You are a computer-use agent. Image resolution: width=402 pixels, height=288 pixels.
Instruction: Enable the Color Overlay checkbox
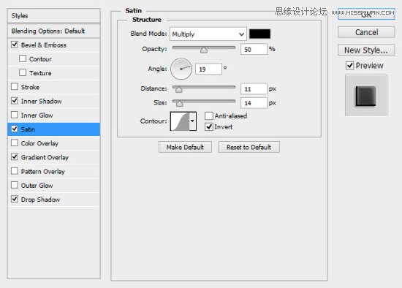[15, 143]
